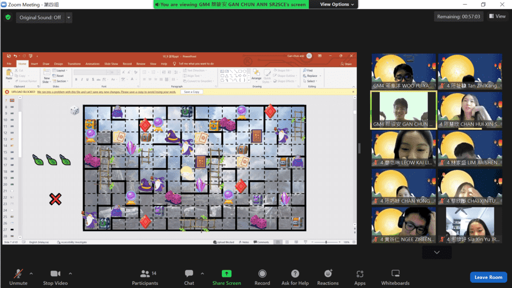This screenshot has height=288, width=512.
Task: Open the Transitions ribbon tab
Action: [x=74, y=63]
